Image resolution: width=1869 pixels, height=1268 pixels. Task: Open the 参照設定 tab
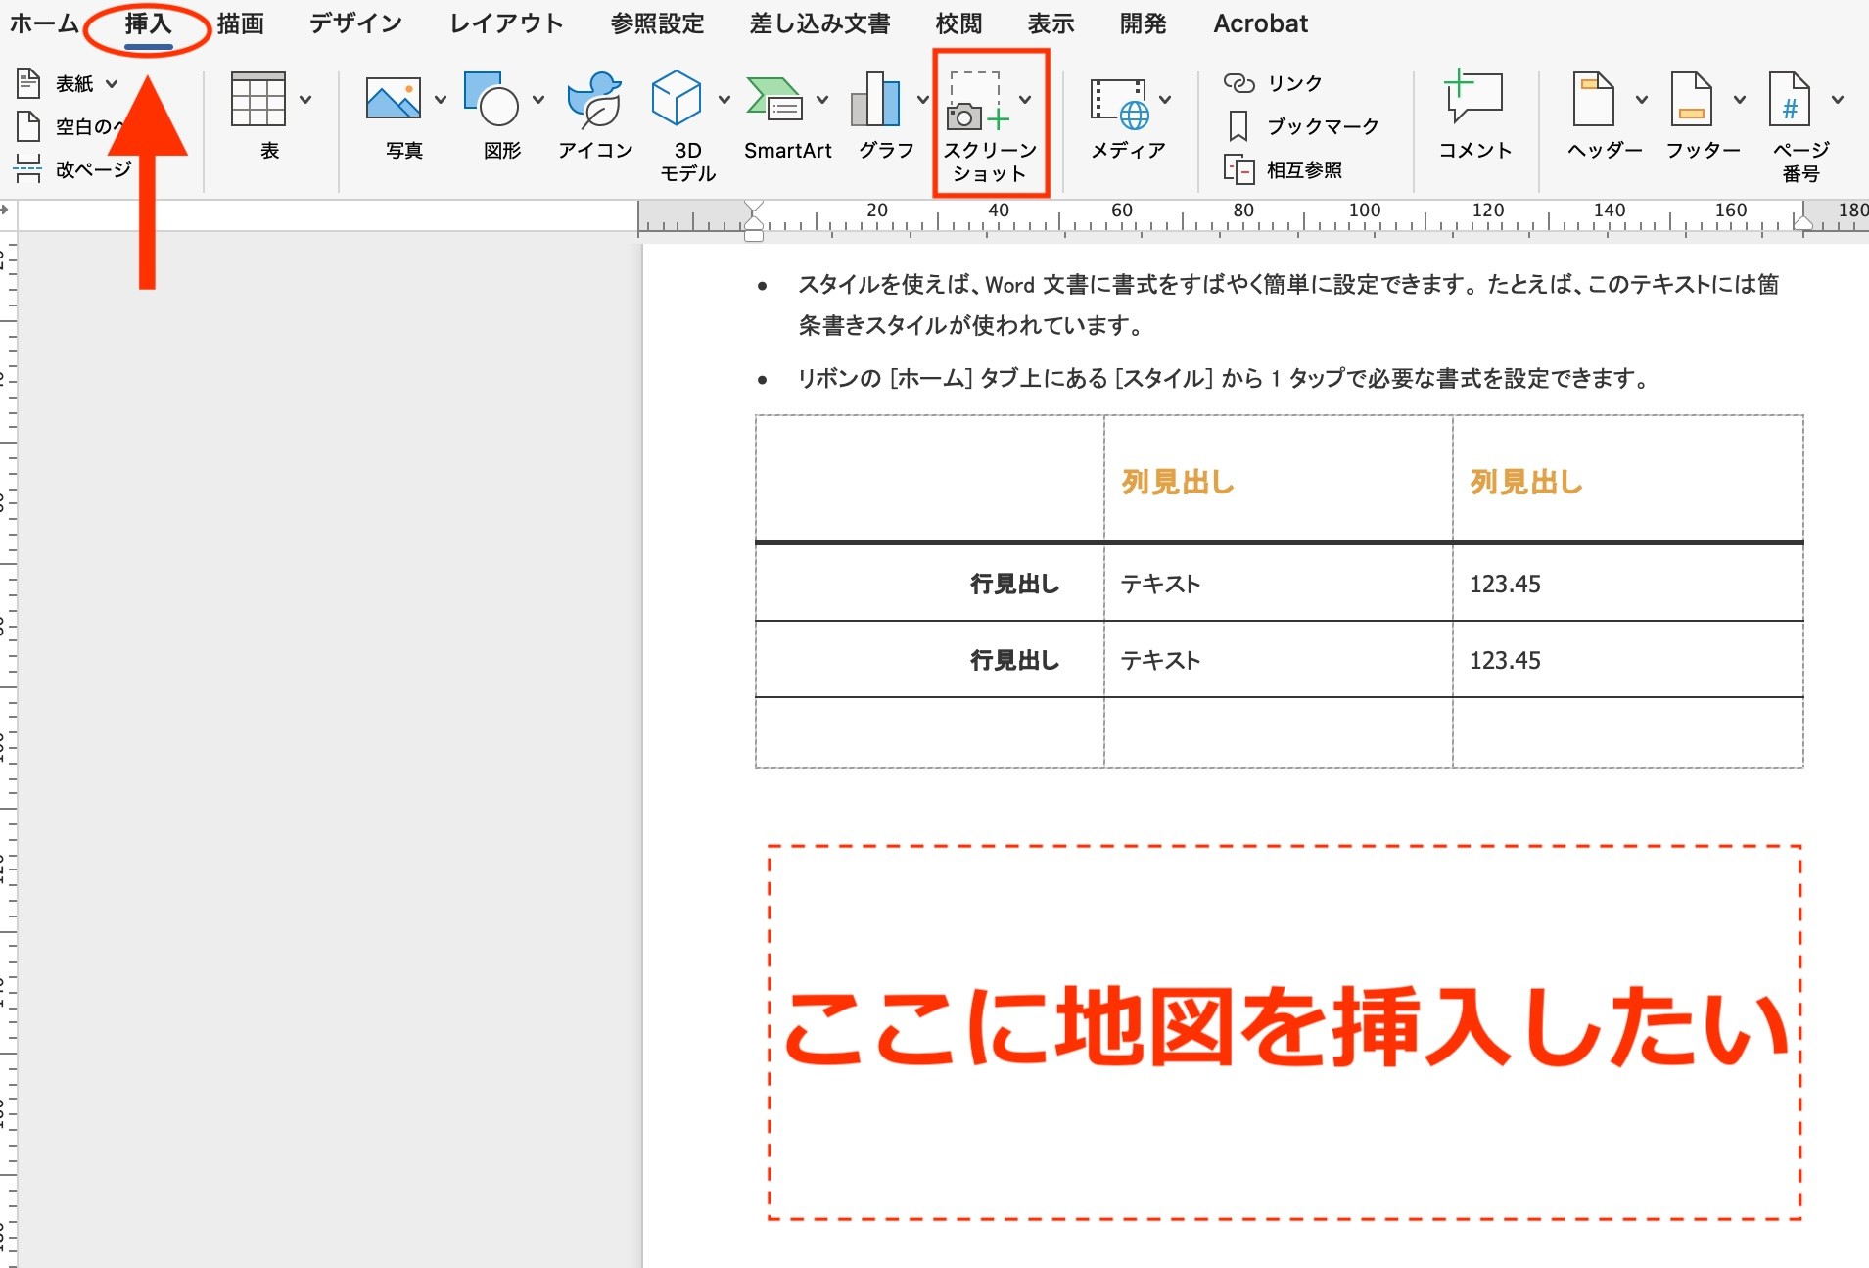coord(658,23)
